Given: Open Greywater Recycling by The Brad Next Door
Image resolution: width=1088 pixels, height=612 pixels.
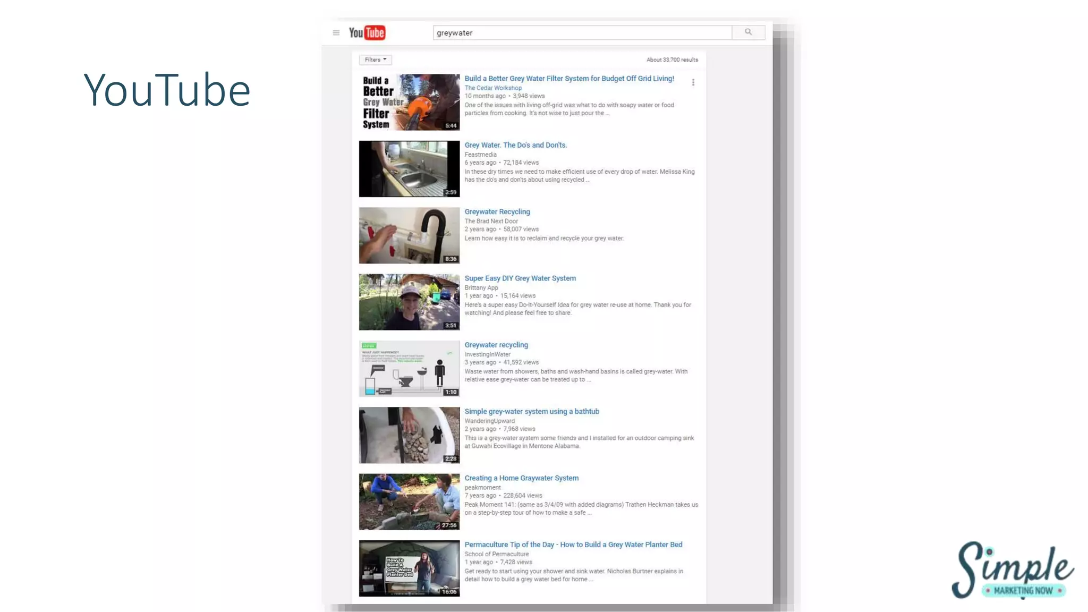Looking at the screenshot, I should (497, 212).
